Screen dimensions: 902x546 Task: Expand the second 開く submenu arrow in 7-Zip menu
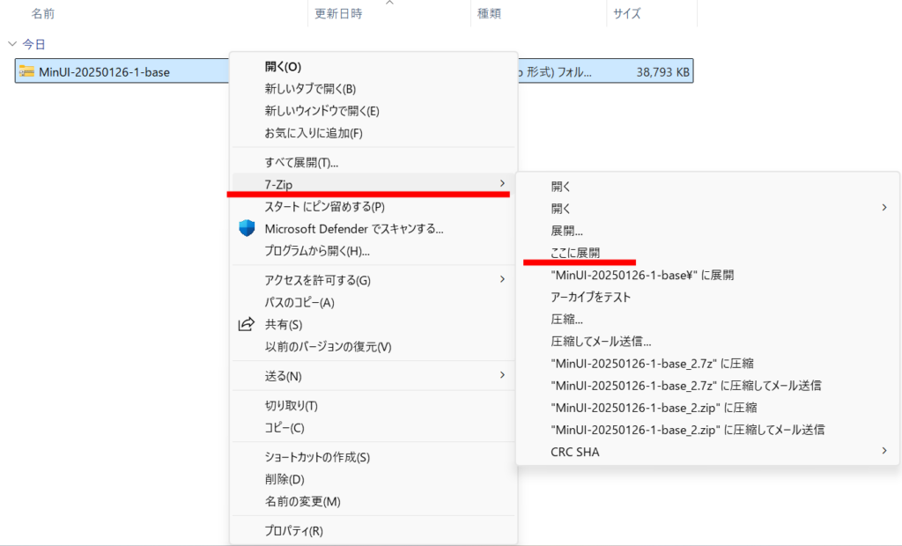tap(884, 207)
